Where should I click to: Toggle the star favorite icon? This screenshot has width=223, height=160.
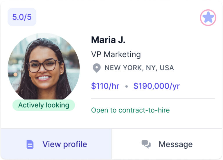pos(208,18)
